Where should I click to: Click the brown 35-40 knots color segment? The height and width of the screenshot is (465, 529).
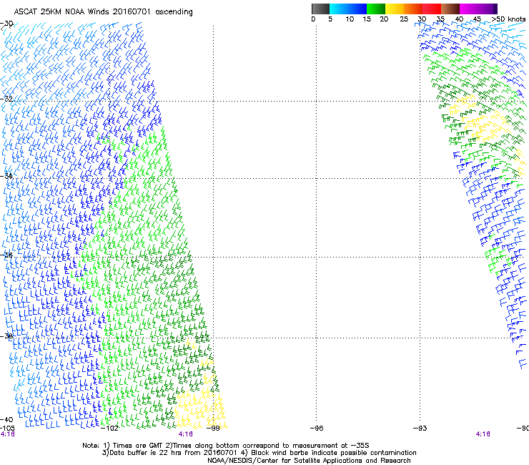[x=450, y=9]
